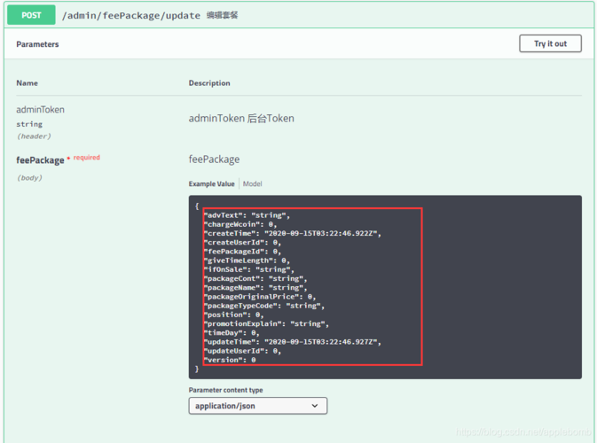Image resolution: width=597 pixels, height=443 pixels.
Task: Click the "packageCont": "string" line
Action: point(255,279)
